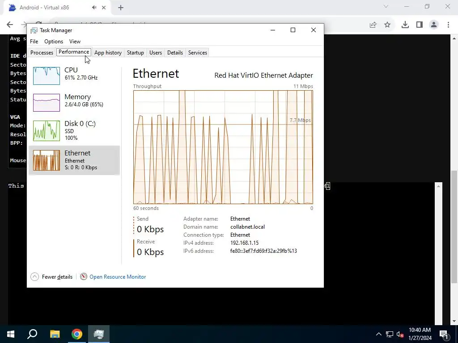Screen dimensions: 458x343
Task: Open Windows taskbar search
Action: pos(32,334)
